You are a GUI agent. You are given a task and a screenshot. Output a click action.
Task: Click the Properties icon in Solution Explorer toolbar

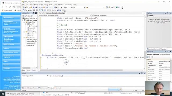point(23,16)
